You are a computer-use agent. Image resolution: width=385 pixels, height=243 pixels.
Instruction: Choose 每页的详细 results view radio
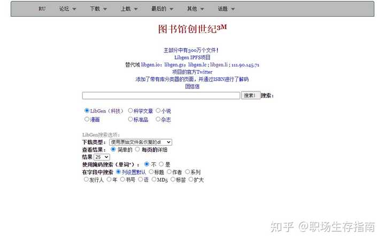pyautogui.click(x=137, y=149)
